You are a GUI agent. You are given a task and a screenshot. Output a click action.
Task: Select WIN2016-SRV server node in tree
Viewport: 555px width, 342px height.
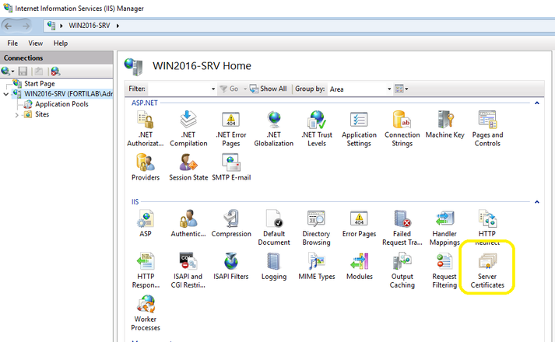point(68,94)
